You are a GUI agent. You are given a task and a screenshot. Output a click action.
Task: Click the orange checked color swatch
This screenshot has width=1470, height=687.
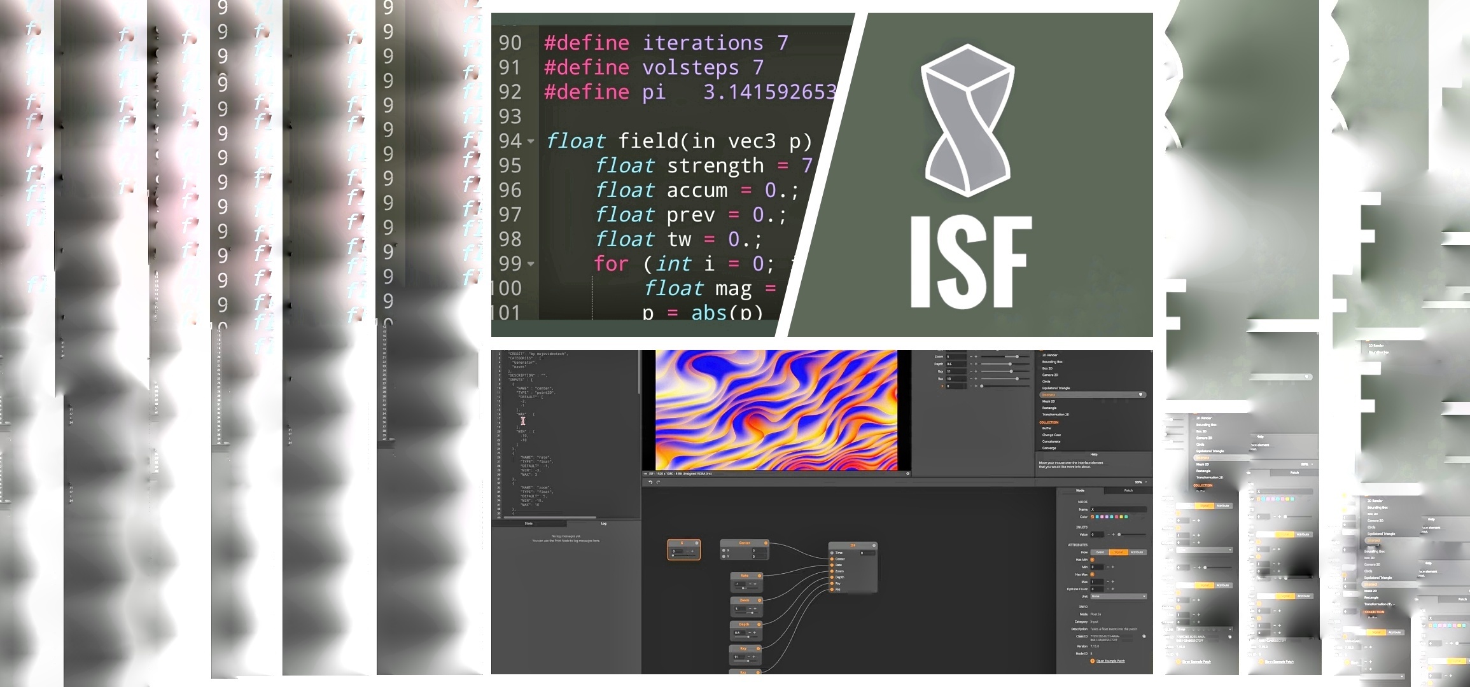[x=1092, y=517]
